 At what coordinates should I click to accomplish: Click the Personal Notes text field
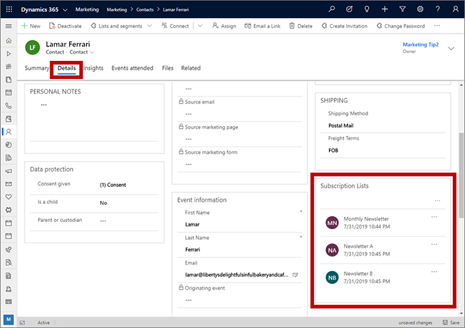click(94, 122)
